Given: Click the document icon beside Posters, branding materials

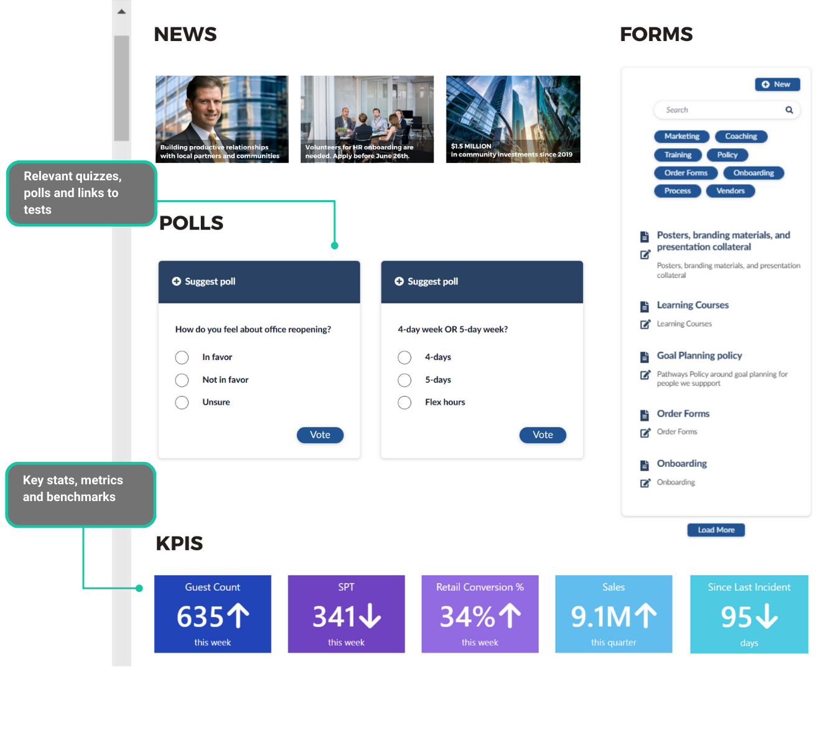Looking at the screenshot, I should pos(644,236).
